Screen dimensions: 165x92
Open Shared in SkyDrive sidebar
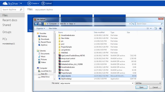coord(7,25)
